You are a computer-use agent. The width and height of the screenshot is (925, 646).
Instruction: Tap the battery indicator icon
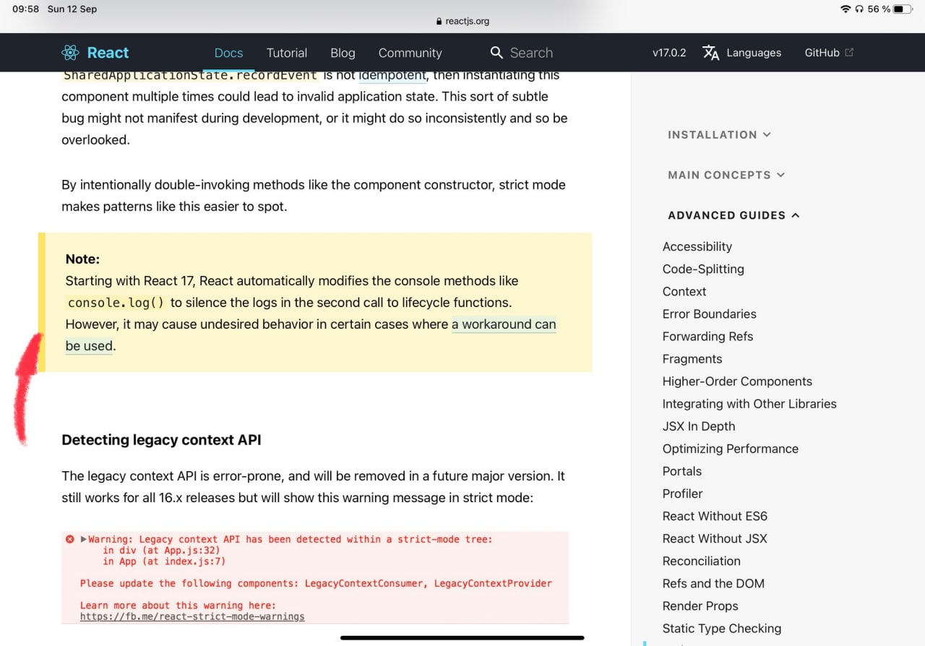click(x=903, y=9)
